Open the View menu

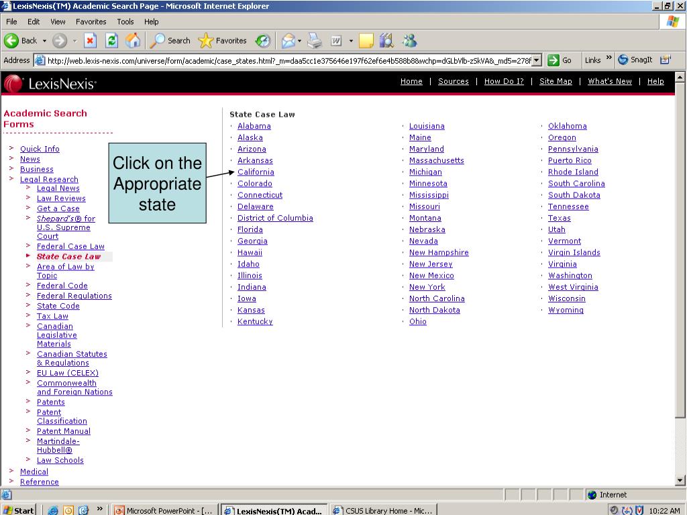pyautogui.click(x=58, y=21)
